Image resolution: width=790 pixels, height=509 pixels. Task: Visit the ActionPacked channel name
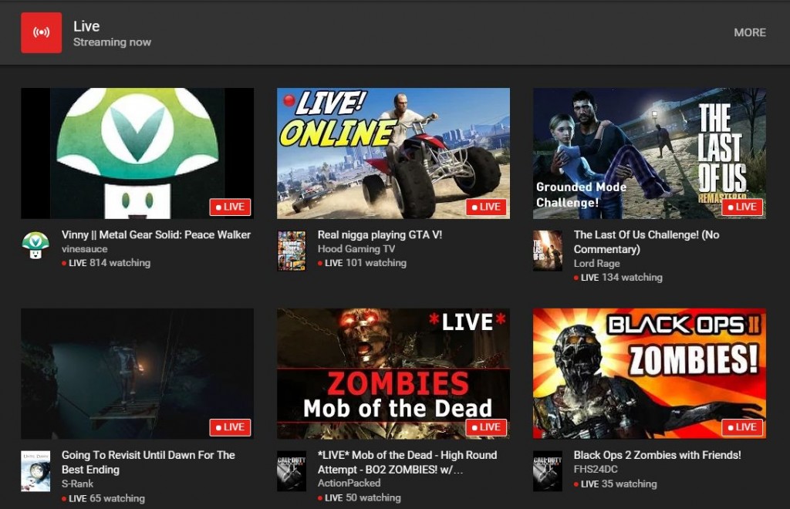(x=349, y=483)
